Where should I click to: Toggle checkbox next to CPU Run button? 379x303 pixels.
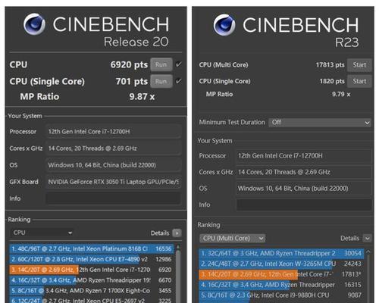[179, 64]
